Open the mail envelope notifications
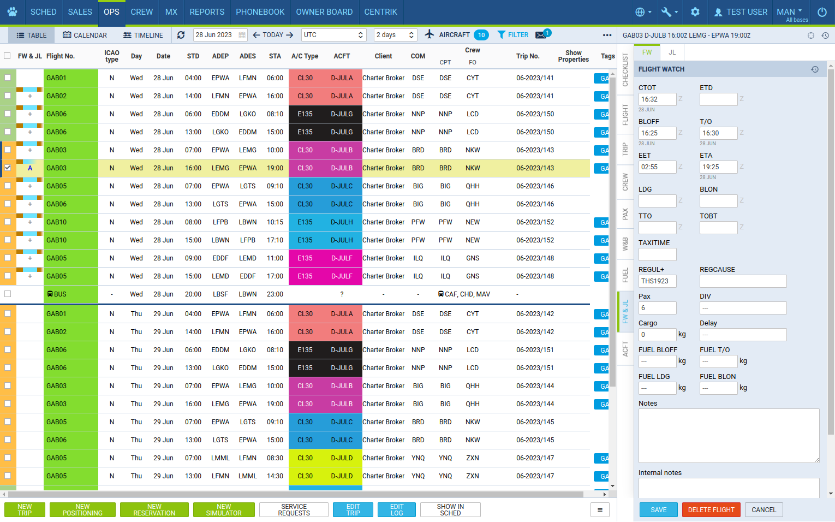835x522 pixels. tap(541, 35)
